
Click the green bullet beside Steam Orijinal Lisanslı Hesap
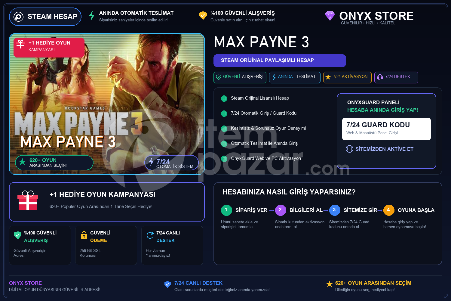pyautogui.click(x=224, y=98)
